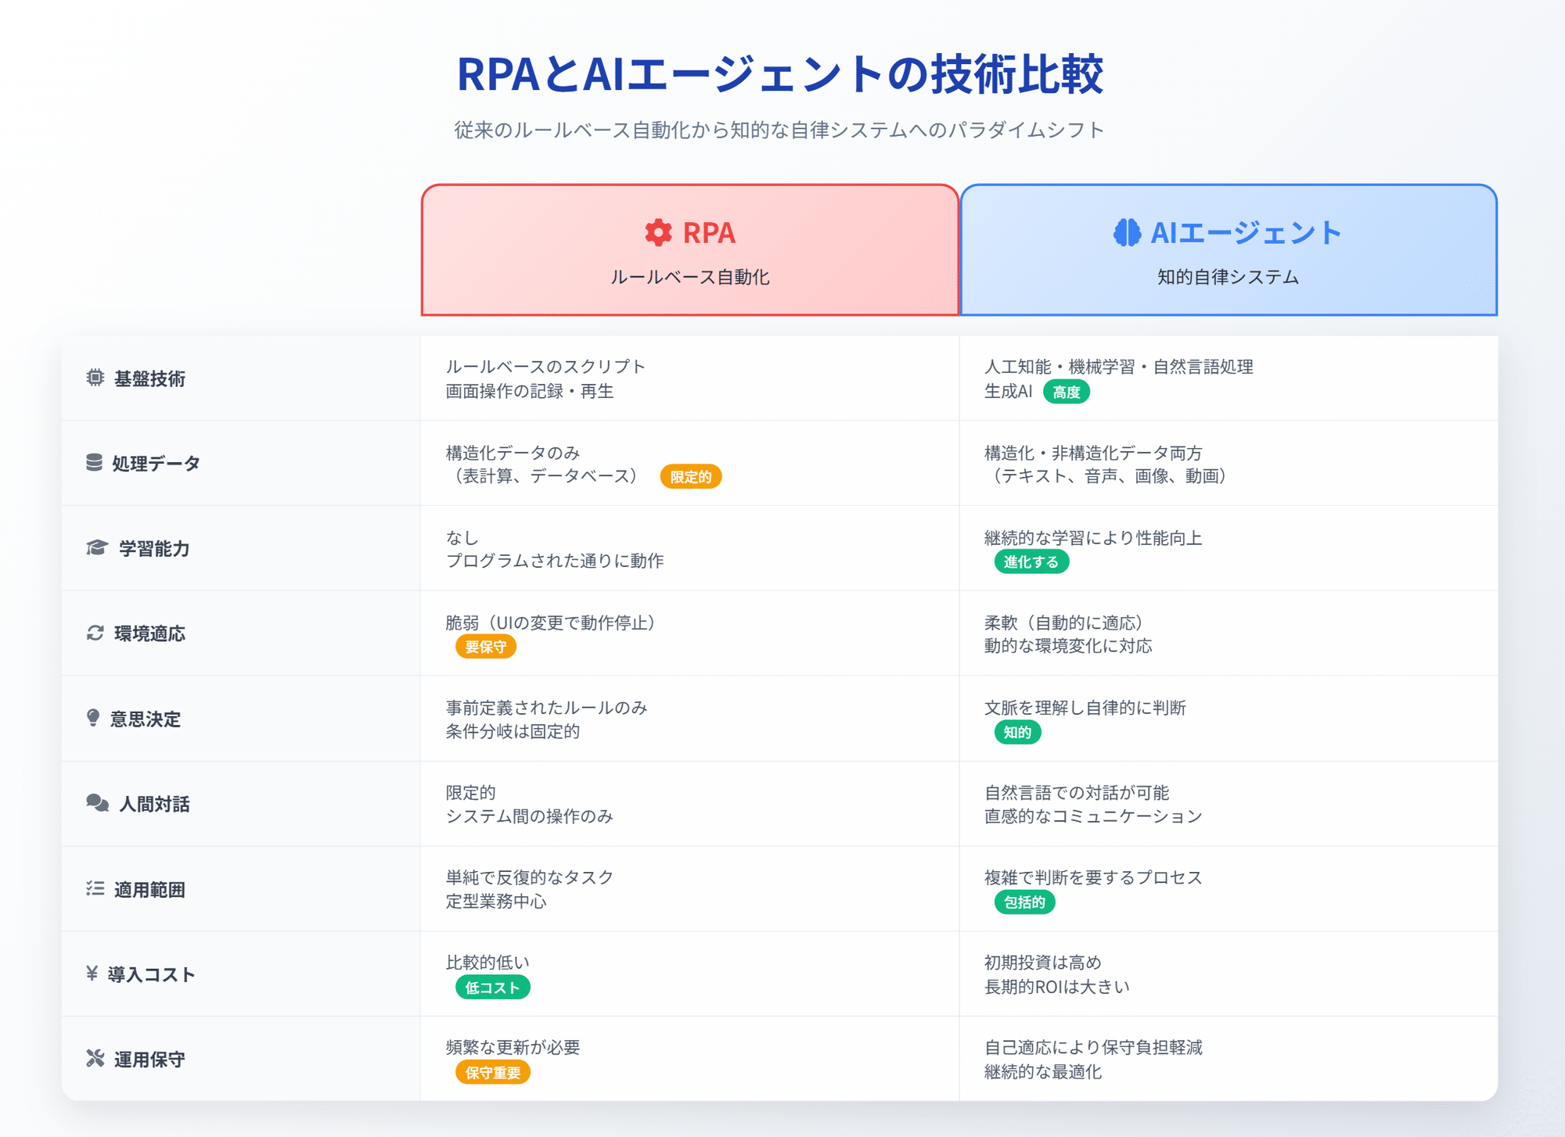
Task: Click the green 低コスト badge
Action: tap(492, 988)
